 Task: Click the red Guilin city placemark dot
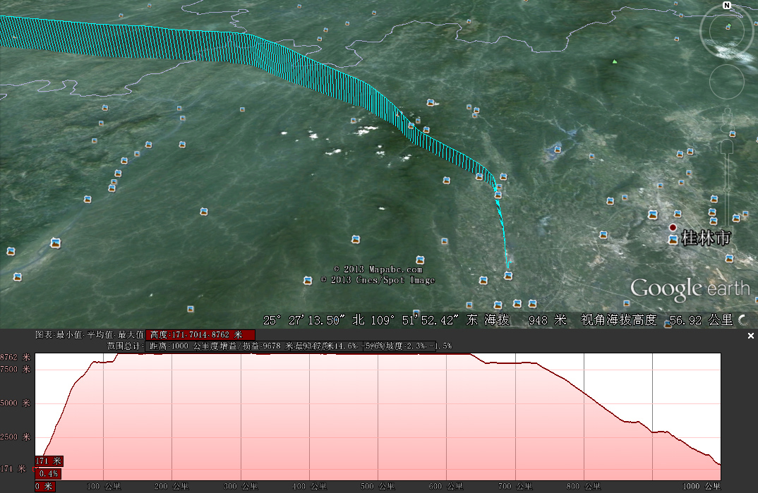coord(673,228)
